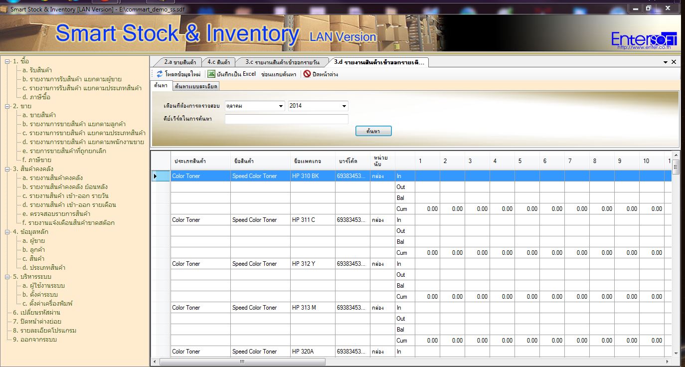The height and width of the screenshot is (367, 685).
Task: Open c. ตั้งค่าเครื่องพิมพ์ in the tree
Action: click(48, 304)
